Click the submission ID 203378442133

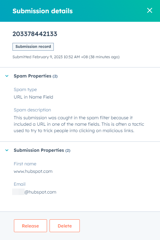click(x=35, y=34)
